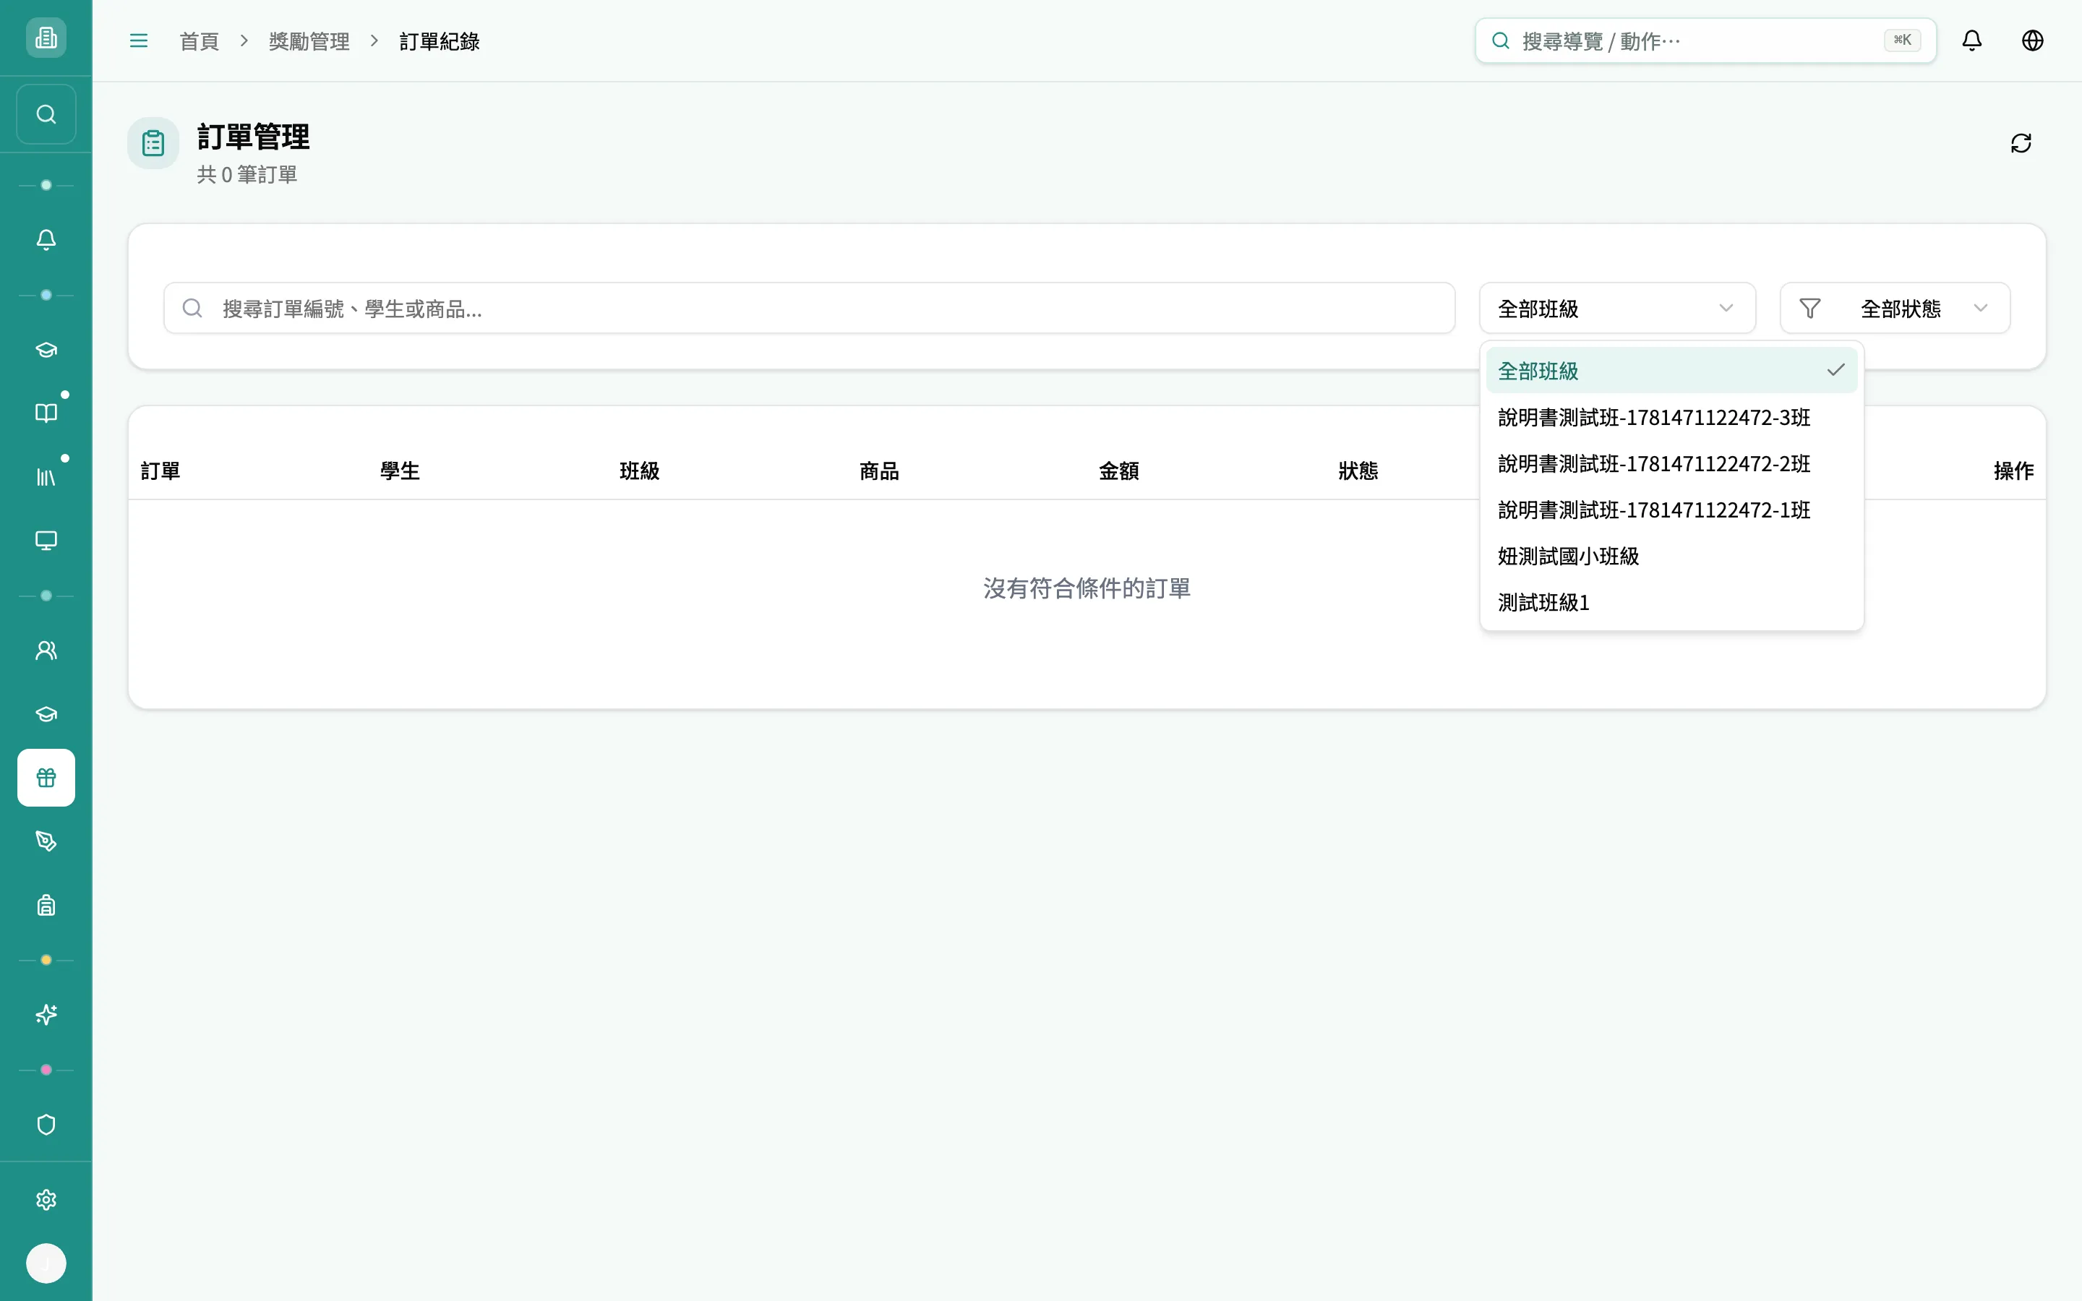
Task: Select the upper graduation cap sidebar icon
Action: (x=46, y=349)
